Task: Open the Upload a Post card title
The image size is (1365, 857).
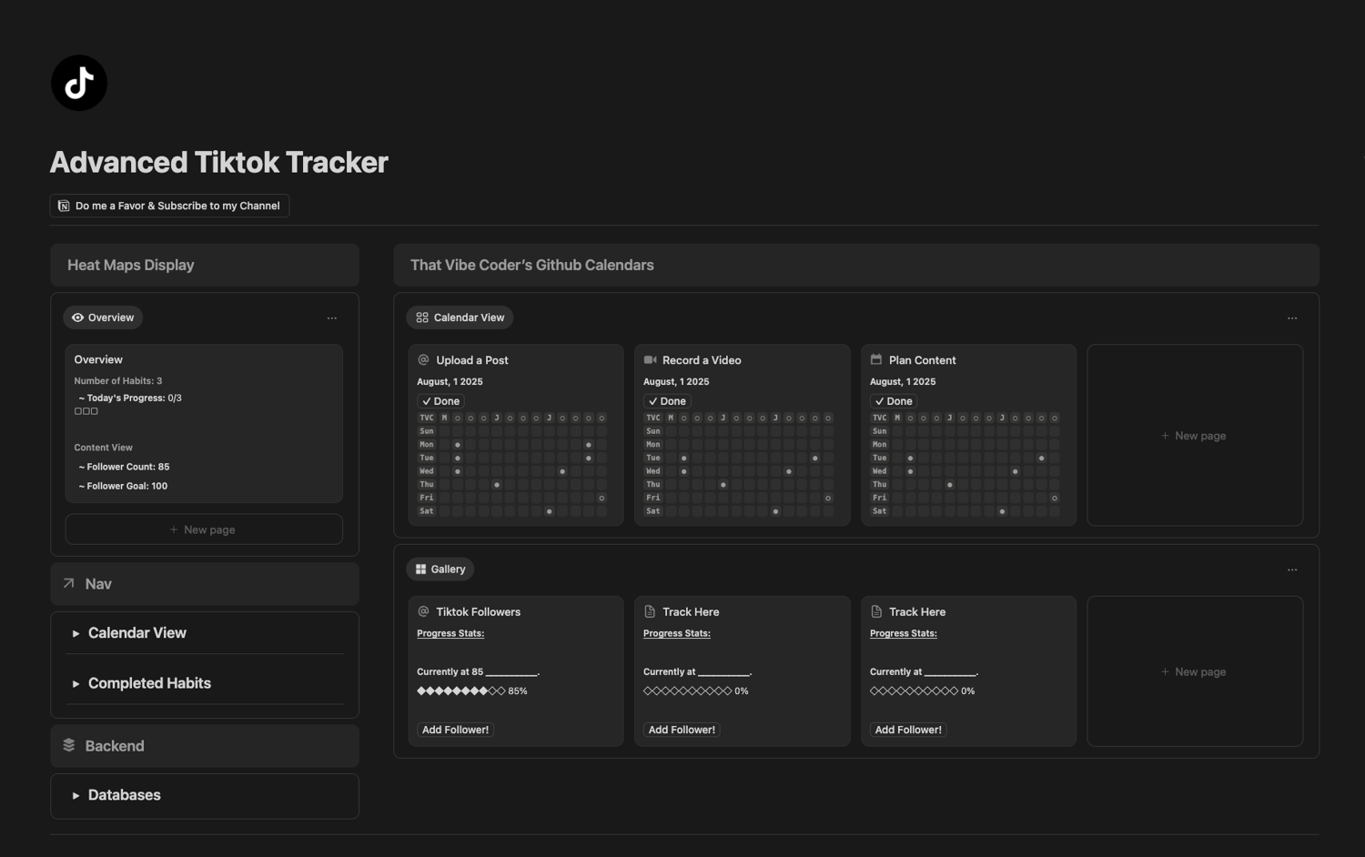Action: (472, 360)
